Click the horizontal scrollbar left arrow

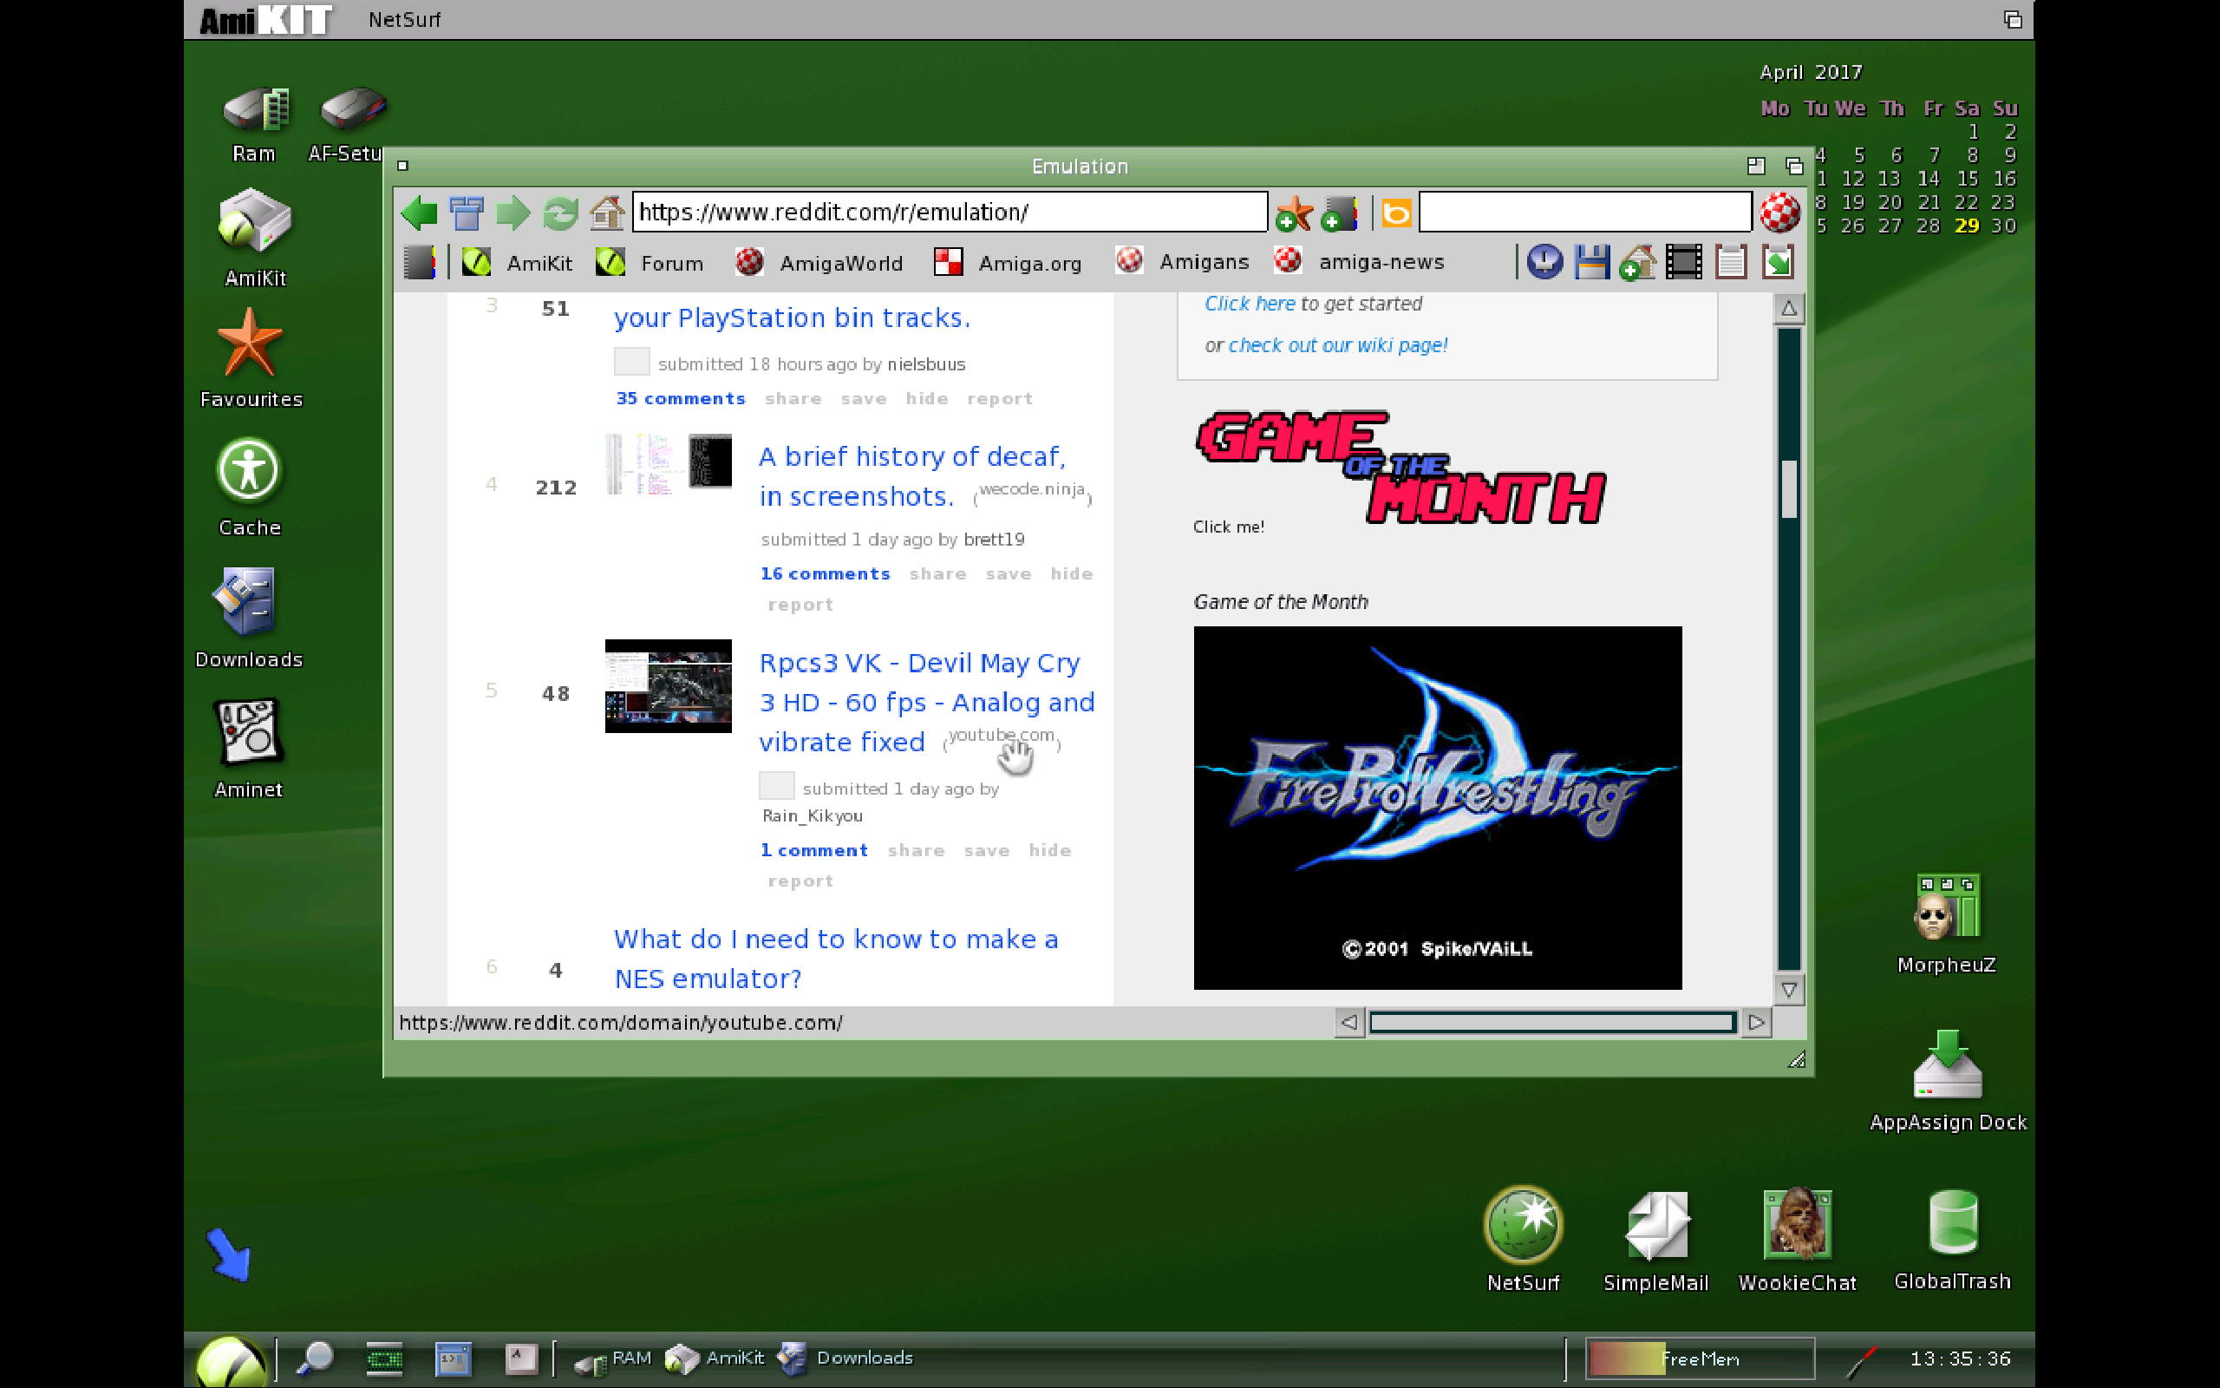point(1348,1022)
